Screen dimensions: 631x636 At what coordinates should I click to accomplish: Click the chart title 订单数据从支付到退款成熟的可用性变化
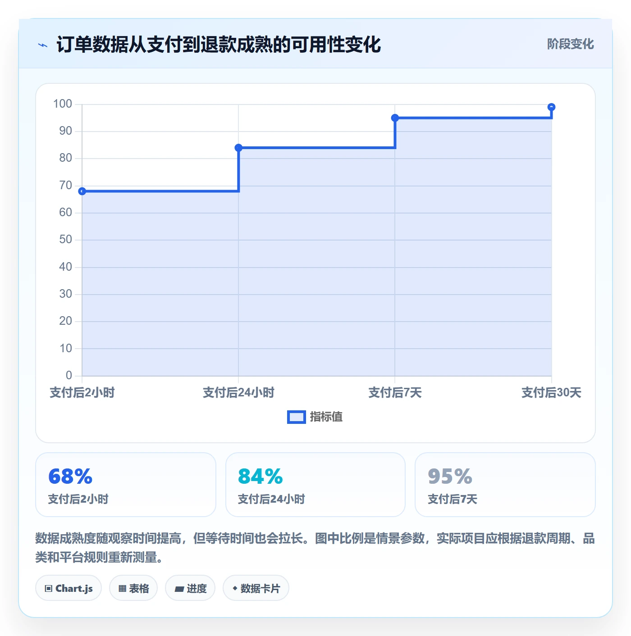click(x=219, y=45)
